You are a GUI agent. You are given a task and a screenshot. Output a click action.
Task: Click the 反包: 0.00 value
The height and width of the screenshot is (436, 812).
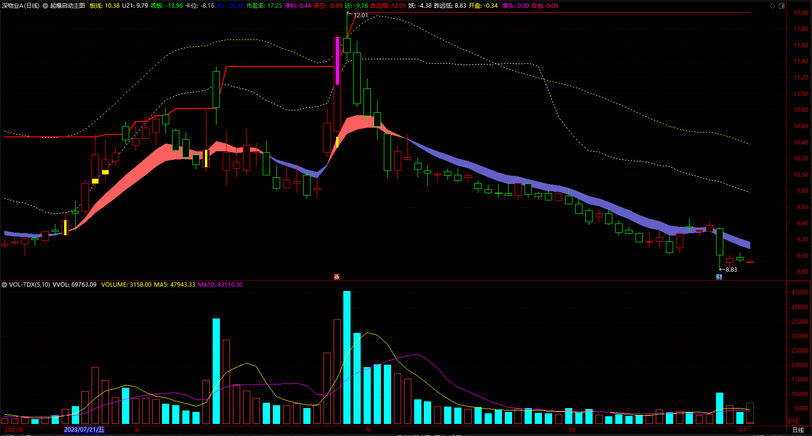pyautogui.click(x=545, y=6)
